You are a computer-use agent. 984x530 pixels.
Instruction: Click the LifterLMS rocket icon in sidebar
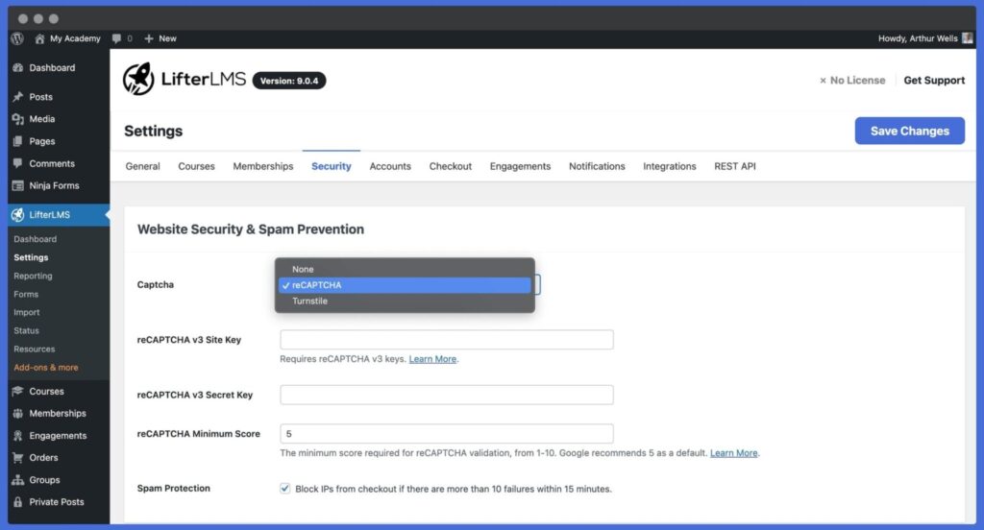18,214
